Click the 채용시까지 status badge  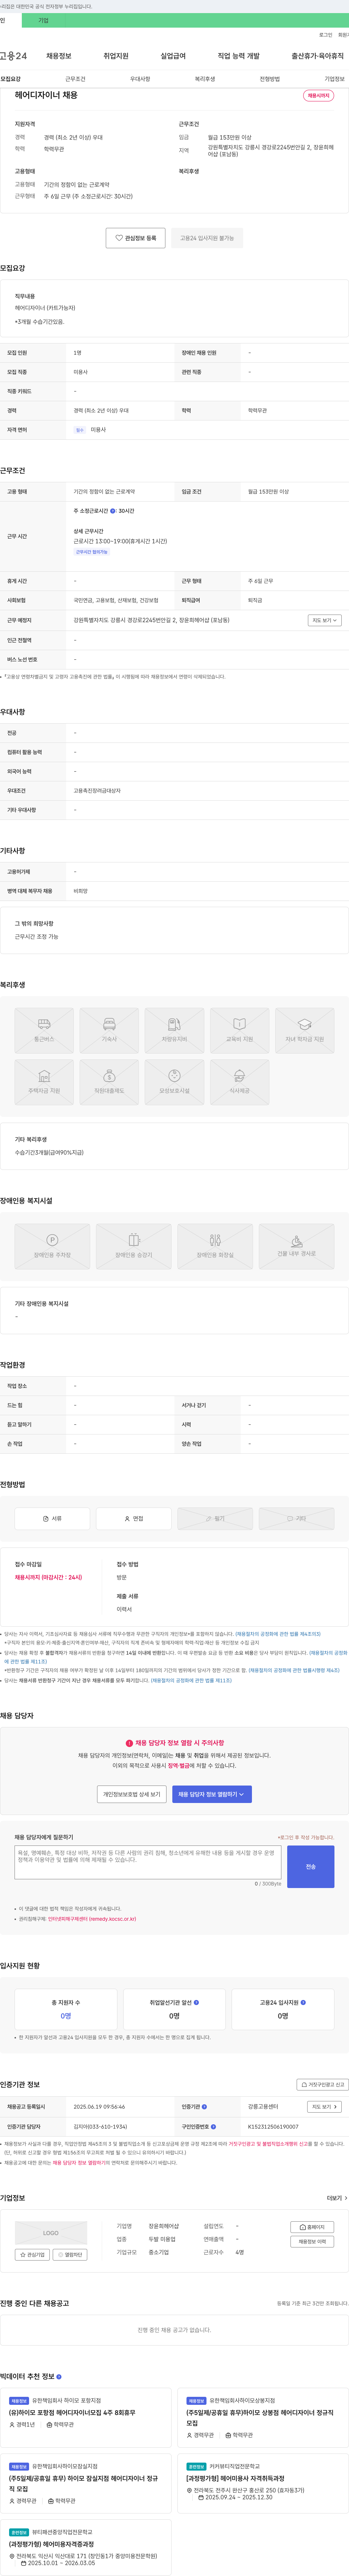tap(319, 96)
